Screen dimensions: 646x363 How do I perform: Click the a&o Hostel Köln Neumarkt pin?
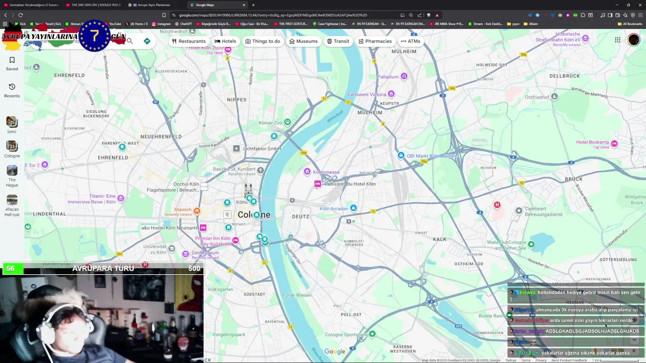coord(203,228)
